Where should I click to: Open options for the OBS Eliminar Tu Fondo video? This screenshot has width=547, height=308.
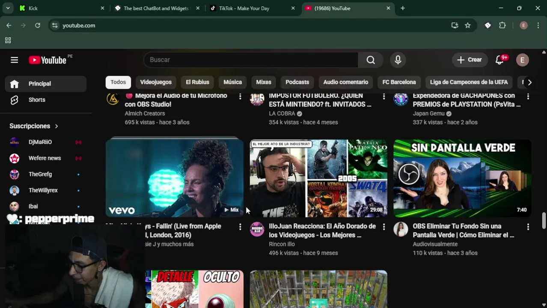[x=528, y=227]
